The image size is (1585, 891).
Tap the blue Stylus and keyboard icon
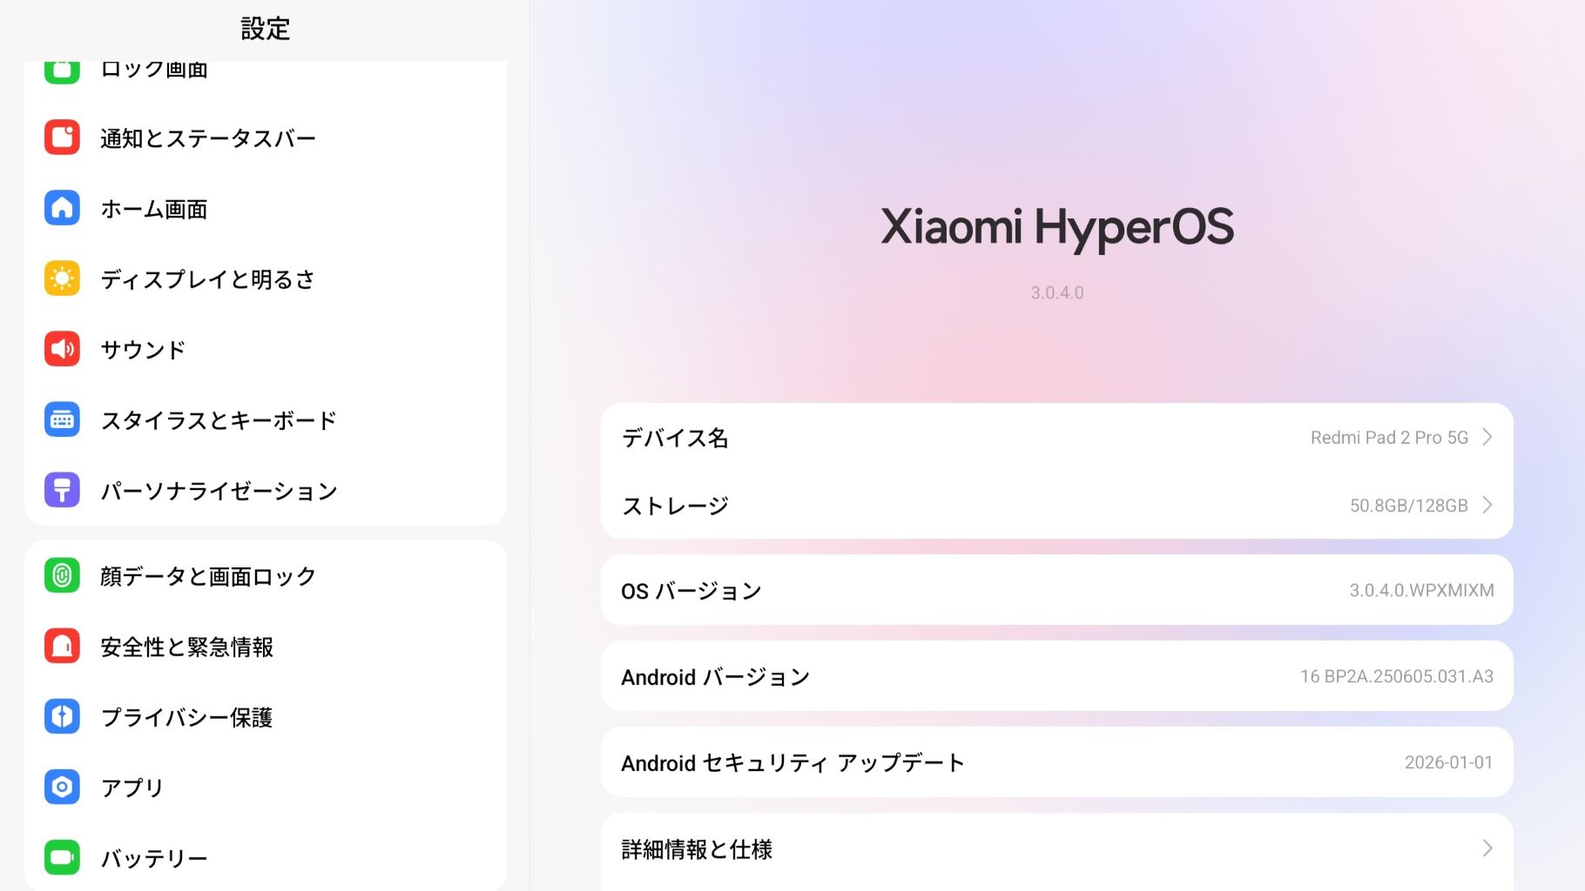pos(62,420)
